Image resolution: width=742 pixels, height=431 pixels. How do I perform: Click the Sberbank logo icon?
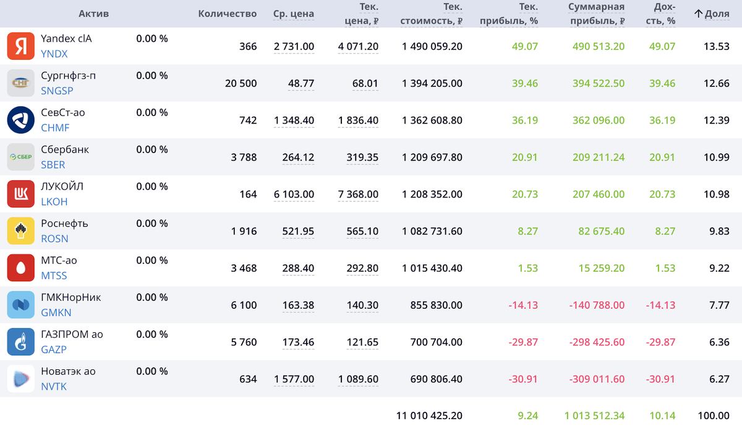pos(21,157)
